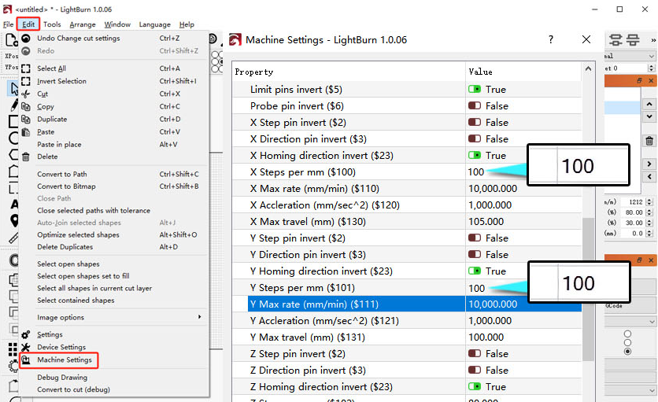Click the Device Settings tools icon
The image size is (658, 402).
[26, 347]
